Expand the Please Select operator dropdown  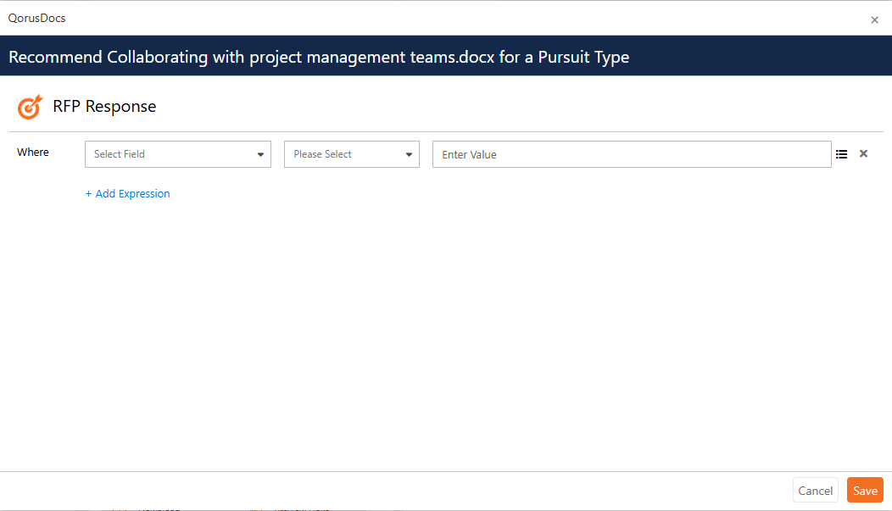[x=343, y=154]
